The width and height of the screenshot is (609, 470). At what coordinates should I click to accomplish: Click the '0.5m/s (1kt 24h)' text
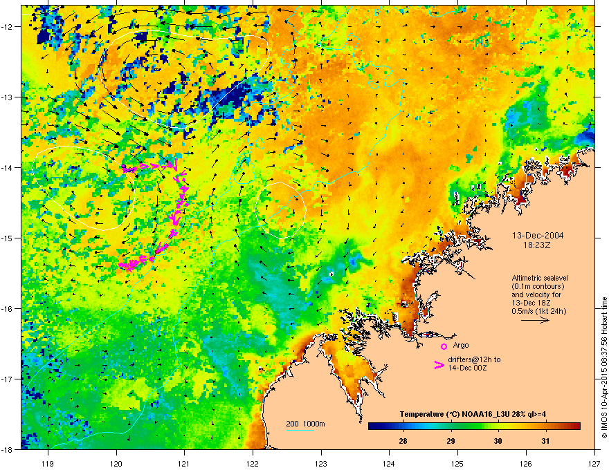tap(538, 311)
